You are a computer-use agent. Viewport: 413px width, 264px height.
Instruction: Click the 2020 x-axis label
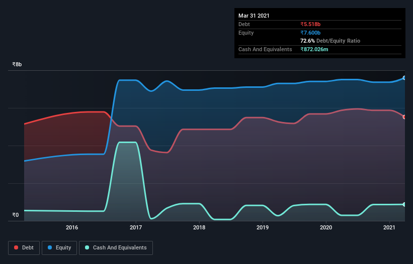[x=326, y=227]
